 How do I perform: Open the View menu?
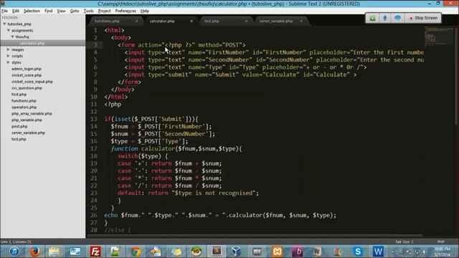pos(61,11)
